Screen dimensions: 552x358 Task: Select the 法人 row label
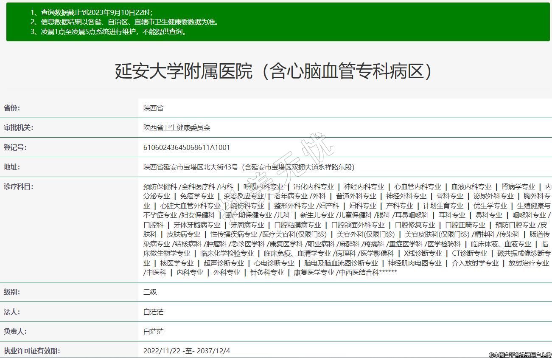[12, 312]
